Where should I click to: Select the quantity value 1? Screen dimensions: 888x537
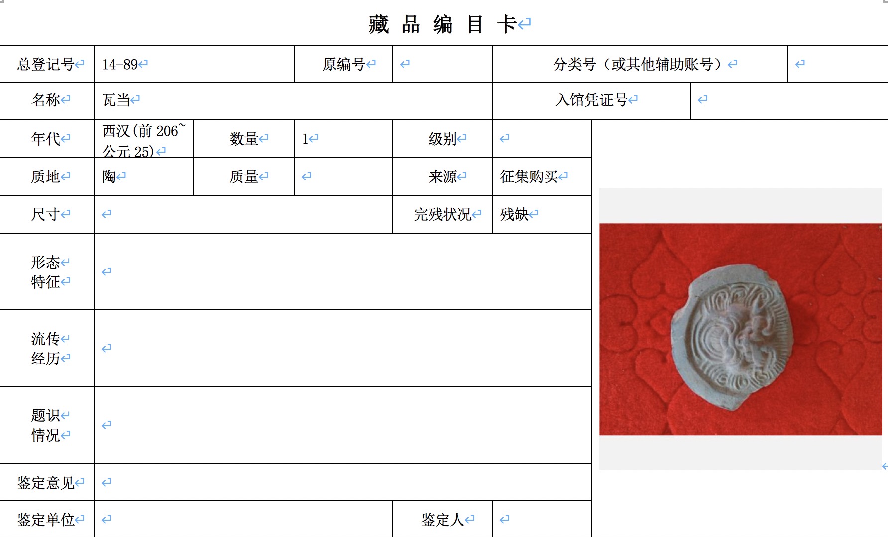[305, 139]
